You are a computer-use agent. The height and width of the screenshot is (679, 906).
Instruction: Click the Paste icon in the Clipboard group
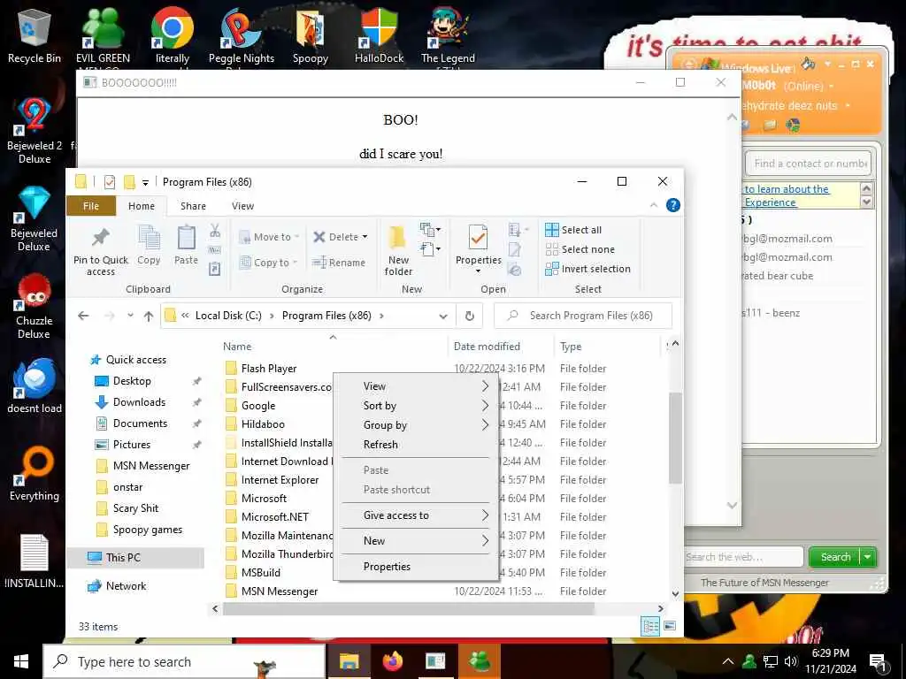click(186, 245)
